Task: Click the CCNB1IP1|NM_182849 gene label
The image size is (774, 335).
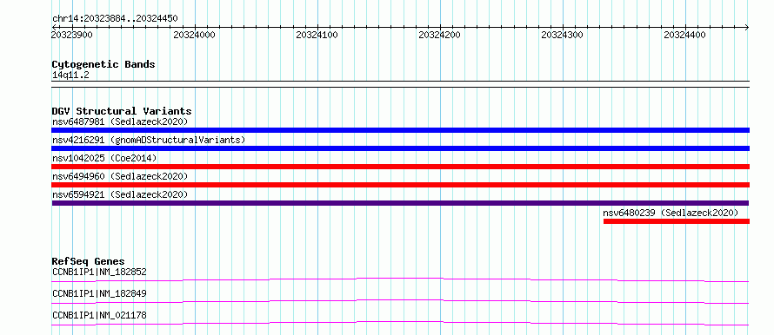Action: [99, 293]
